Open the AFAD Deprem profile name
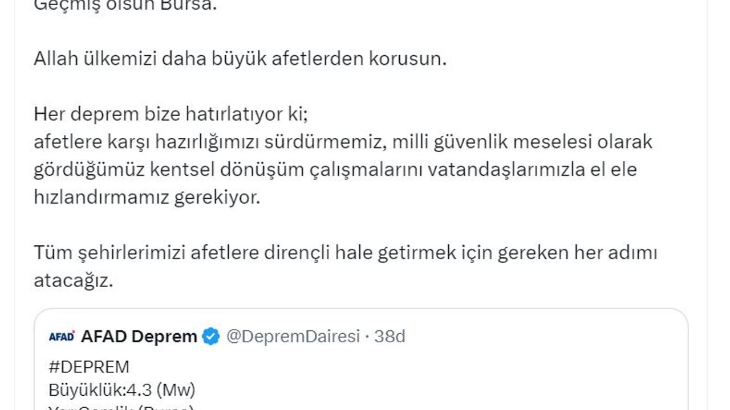 (139, 337)
